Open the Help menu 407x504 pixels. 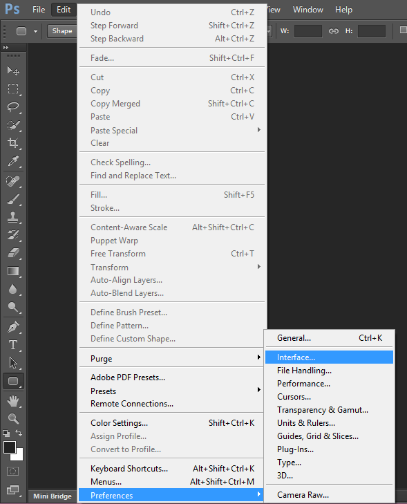coord(343,10)
